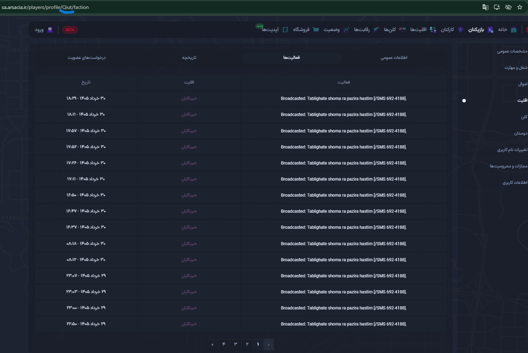Screen dimensions: 528x353
Task: Click the shop cart icon (فروشگاه)
Action: pyautogui.click(x=316, y=30)
